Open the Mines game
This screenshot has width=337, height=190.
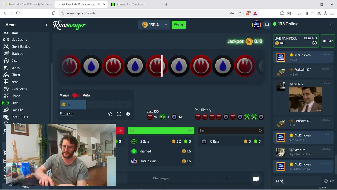coord(15,68)
